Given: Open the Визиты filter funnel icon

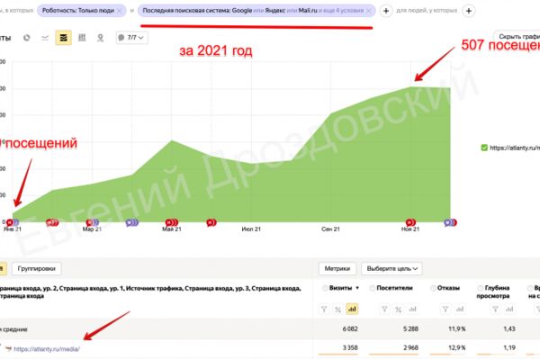Looking at the screenshot, I should (x=324, y=310).
